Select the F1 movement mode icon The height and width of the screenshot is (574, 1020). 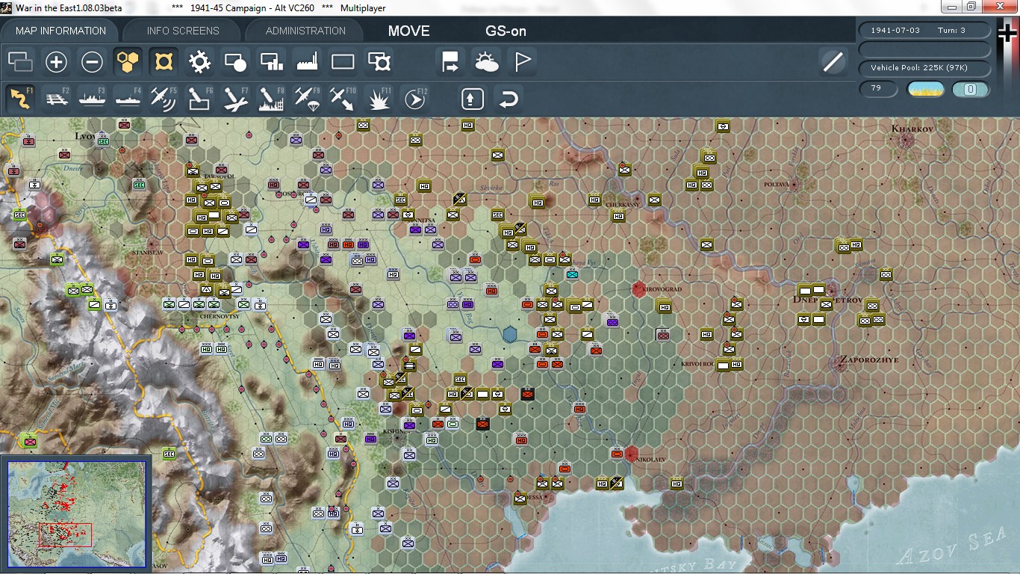(19, 97)
